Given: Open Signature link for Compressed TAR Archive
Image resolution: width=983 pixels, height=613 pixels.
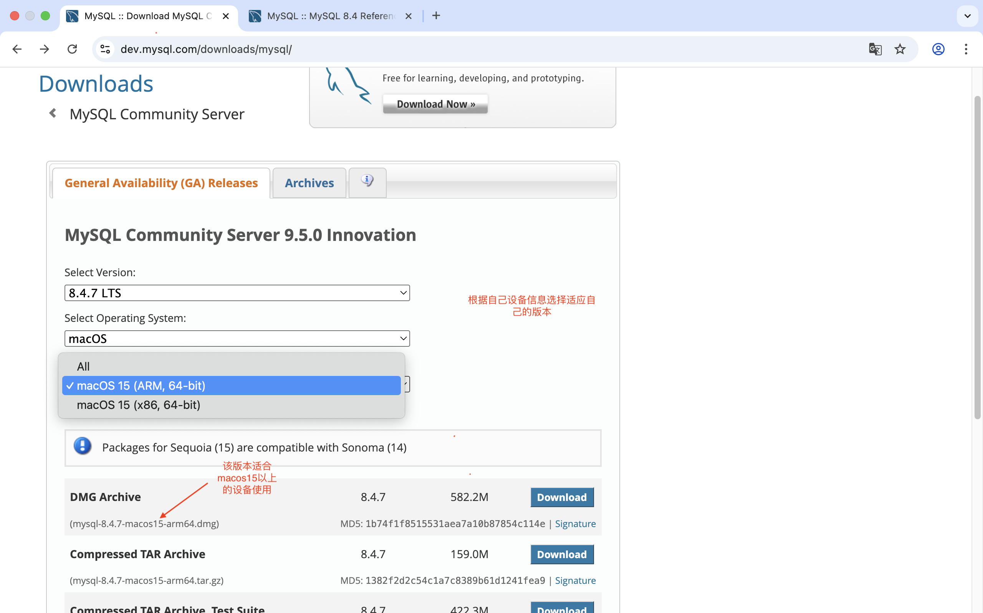Looking at the screenshot, I should 575,580.
